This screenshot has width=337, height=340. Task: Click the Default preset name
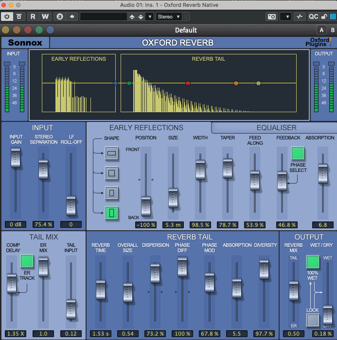pyautogui.click(x=186, y=30)
